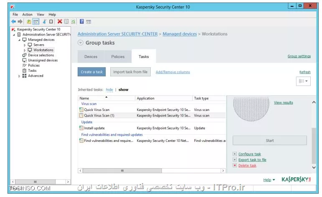The image size is (322, 197).
Task: Click the Forward arrow toolbar icon
Action: coord(20,21)
